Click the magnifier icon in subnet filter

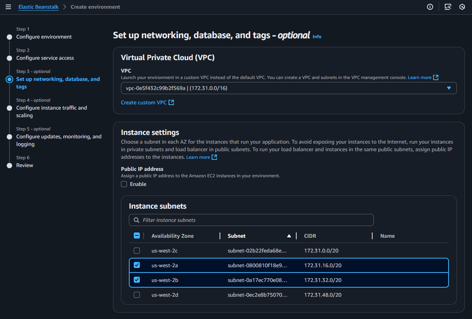(136, 220)
